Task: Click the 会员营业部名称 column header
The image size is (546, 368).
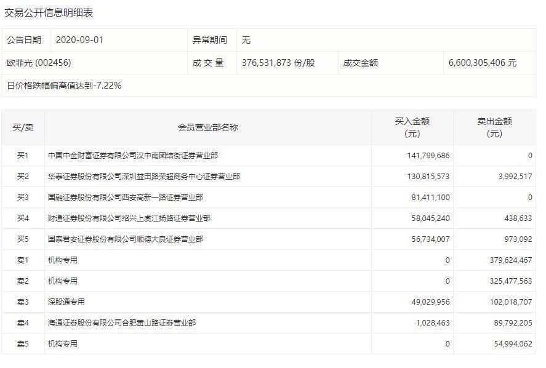Action: [209, 127]
